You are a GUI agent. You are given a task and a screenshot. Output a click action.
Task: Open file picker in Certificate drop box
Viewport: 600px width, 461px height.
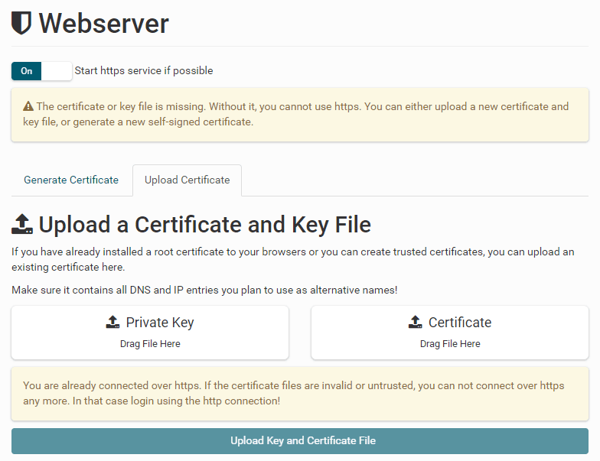(450, 333)
